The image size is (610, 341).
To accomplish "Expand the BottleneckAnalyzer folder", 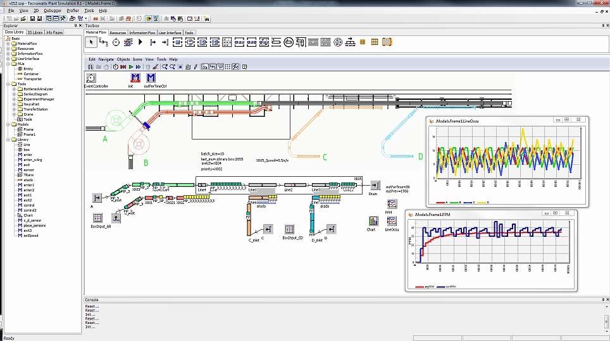I will pos(14,89).
